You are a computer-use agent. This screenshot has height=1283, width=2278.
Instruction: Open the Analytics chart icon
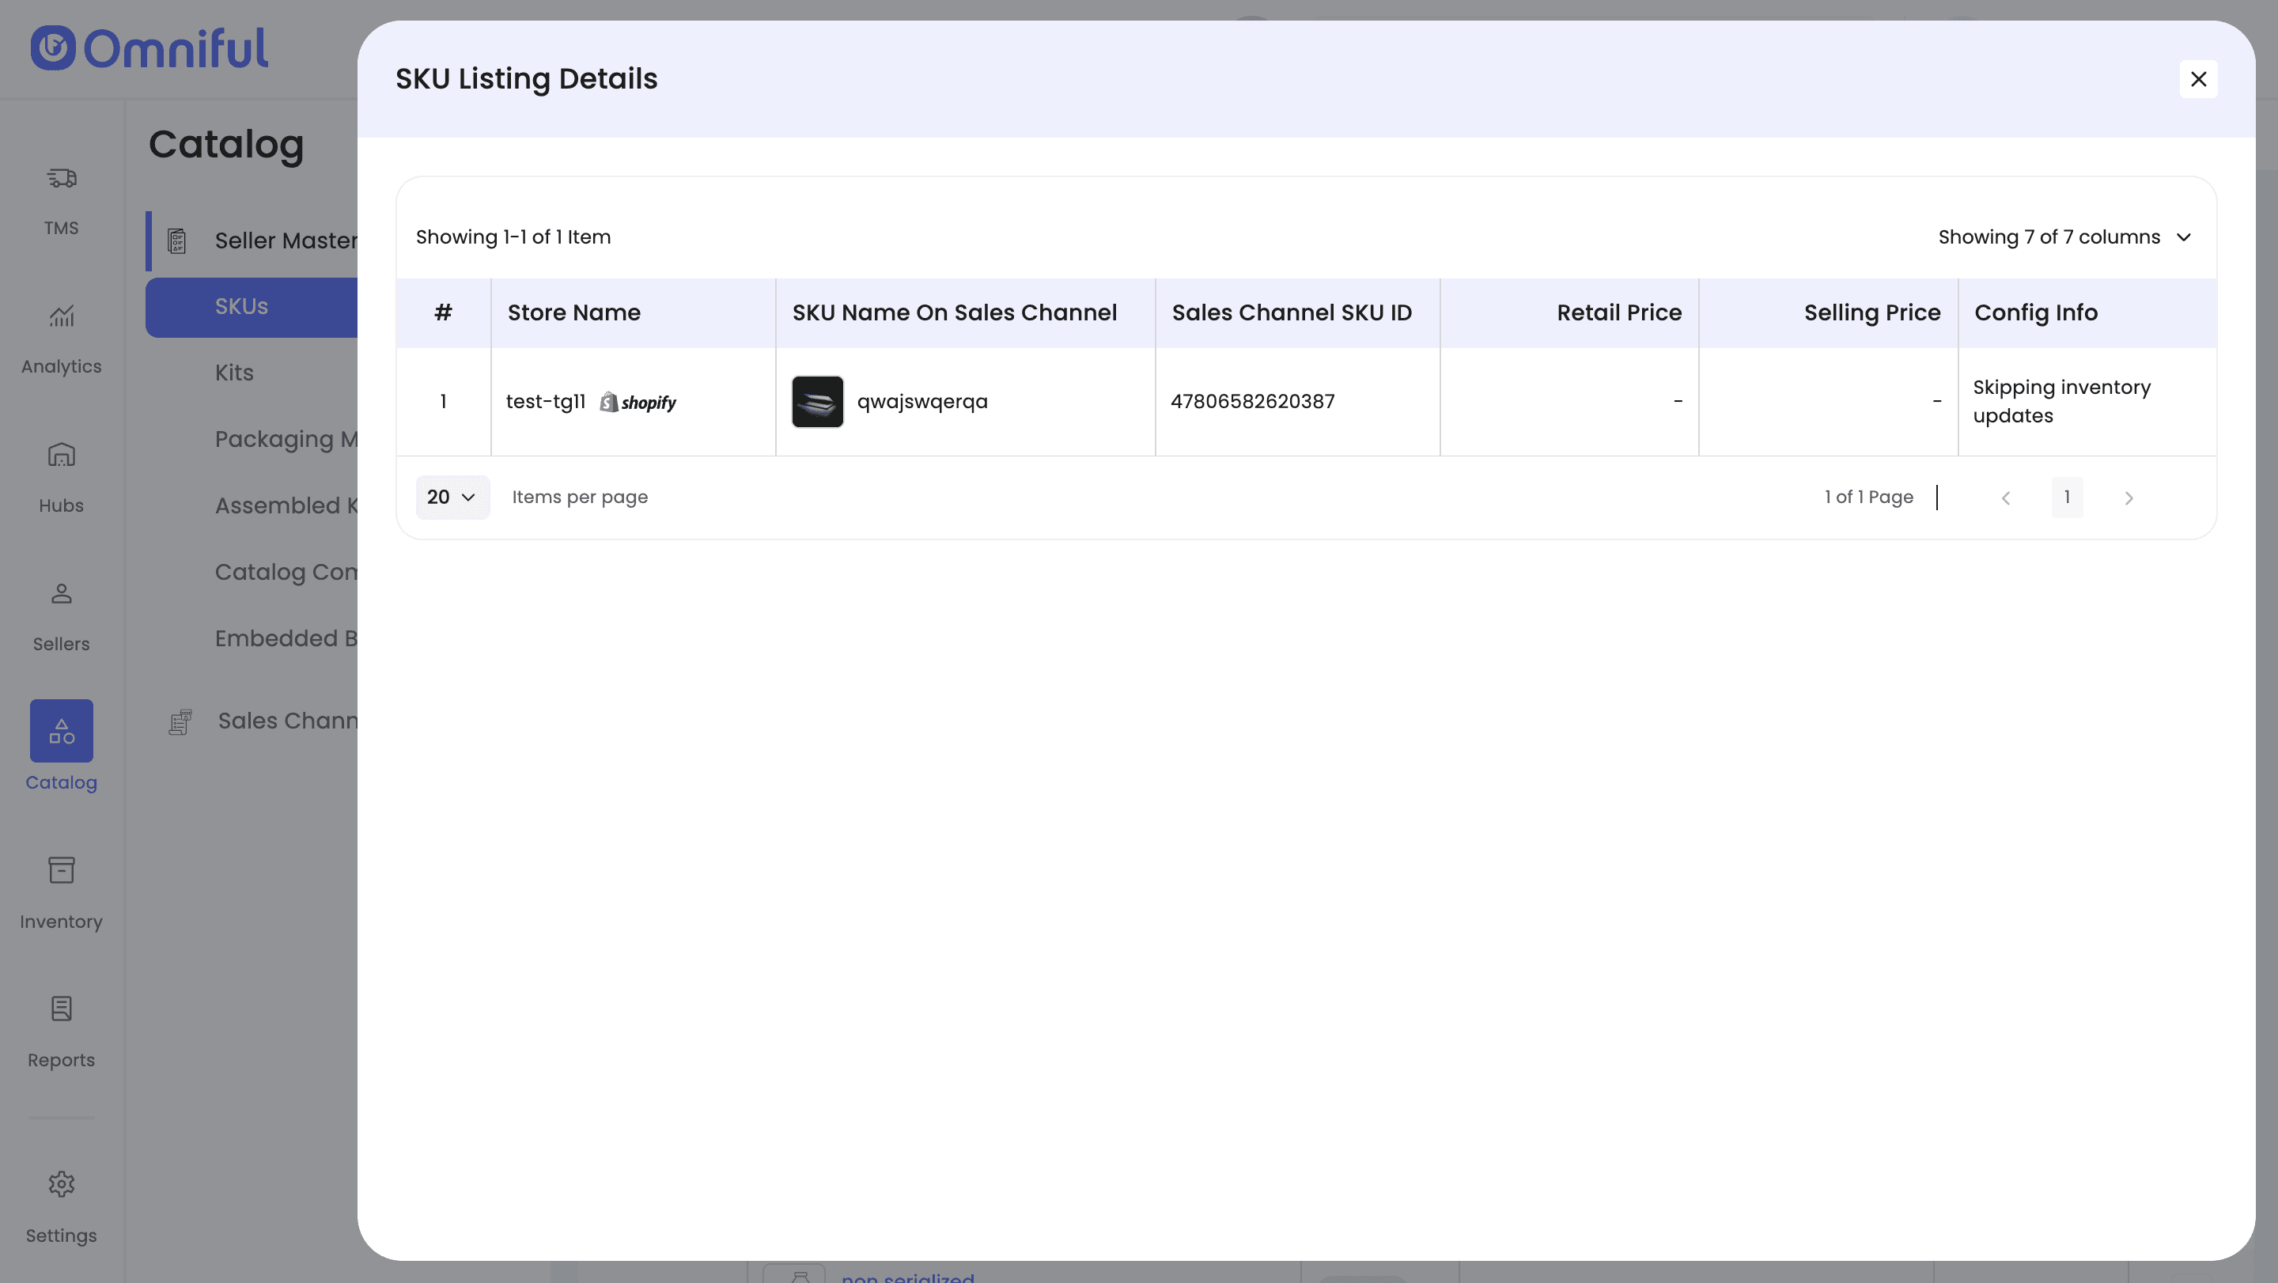click(61, 316)
